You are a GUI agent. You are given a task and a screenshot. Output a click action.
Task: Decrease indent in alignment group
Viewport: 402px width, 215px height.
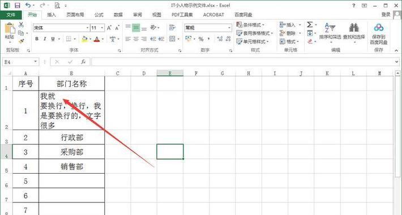pyautogui.click(x=153, y=39)
